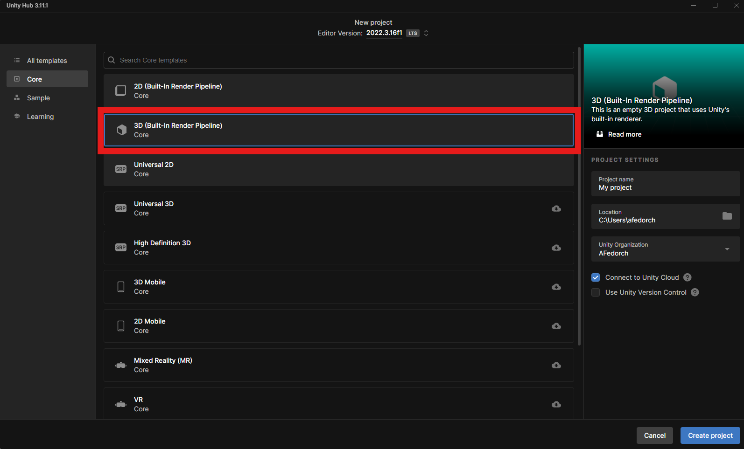
Task: Select the 3D Mobile template
Action: tap(339, 287)
